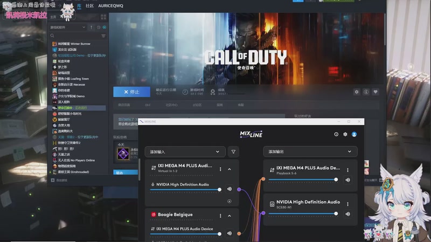Open 社区中心 tab on game page

coord(171,105)
